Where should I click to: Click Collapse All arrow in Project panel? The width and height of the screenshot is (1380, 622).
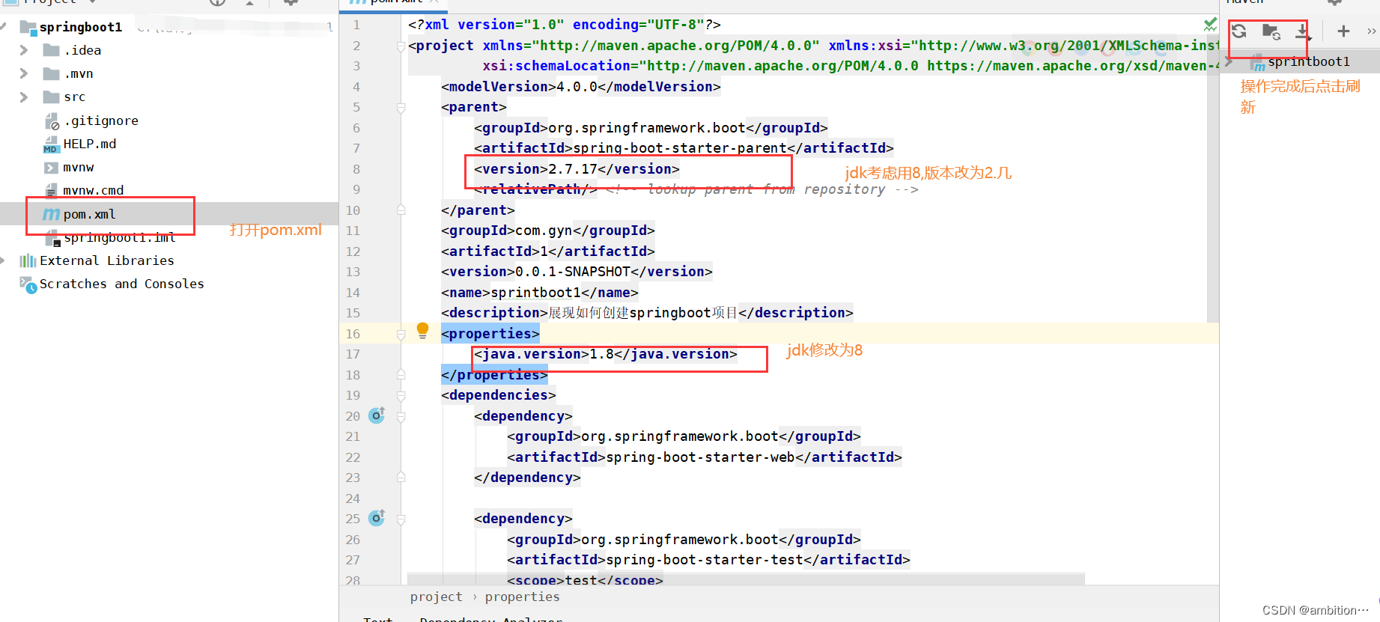point(250,2)
